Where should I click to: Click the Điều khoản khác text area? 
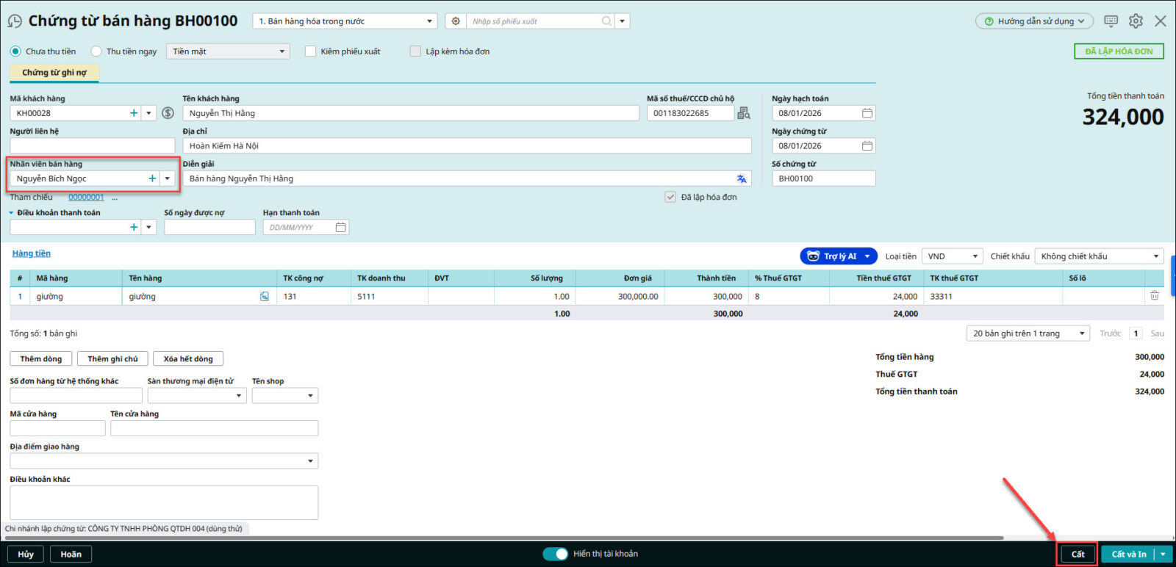tap(164, 502)
